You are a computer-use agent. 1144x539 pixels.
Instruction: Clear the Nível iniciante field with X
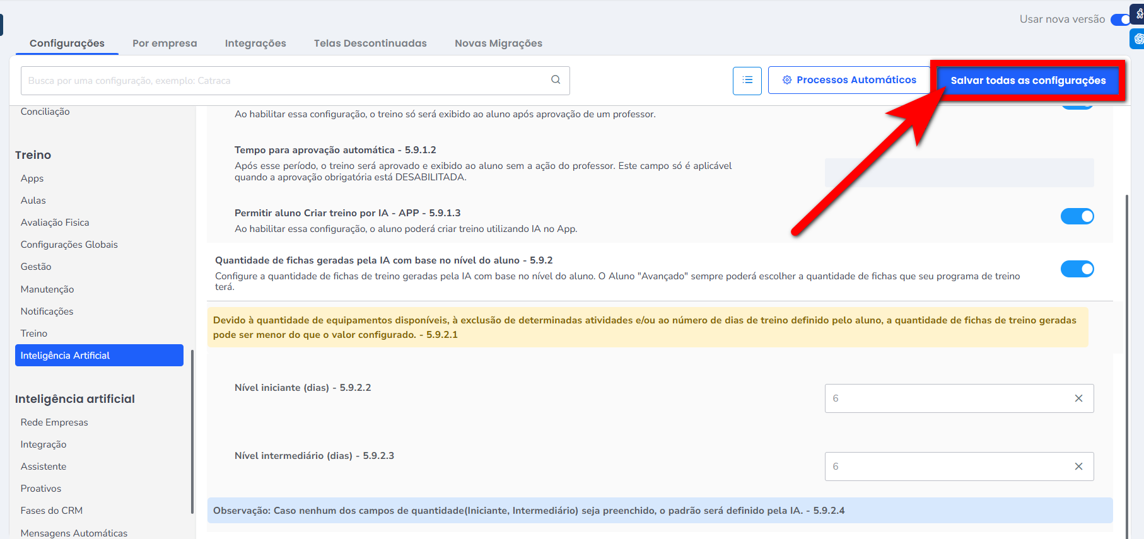pos(1078,398)
